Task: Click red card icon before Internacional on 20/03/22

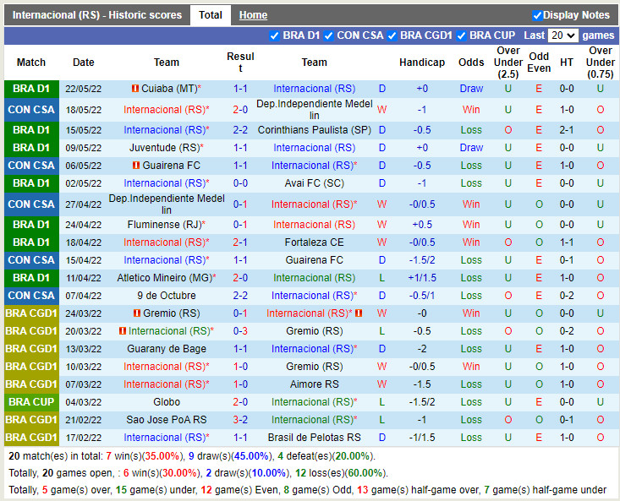Action: point(122,331)
